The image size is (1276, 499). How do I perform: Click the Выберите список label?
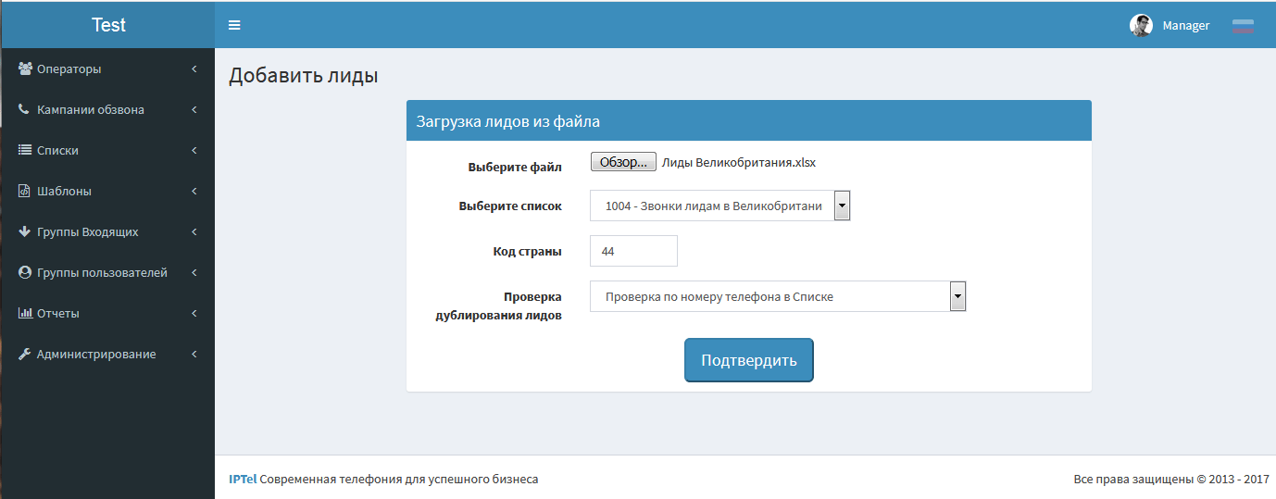510,206
